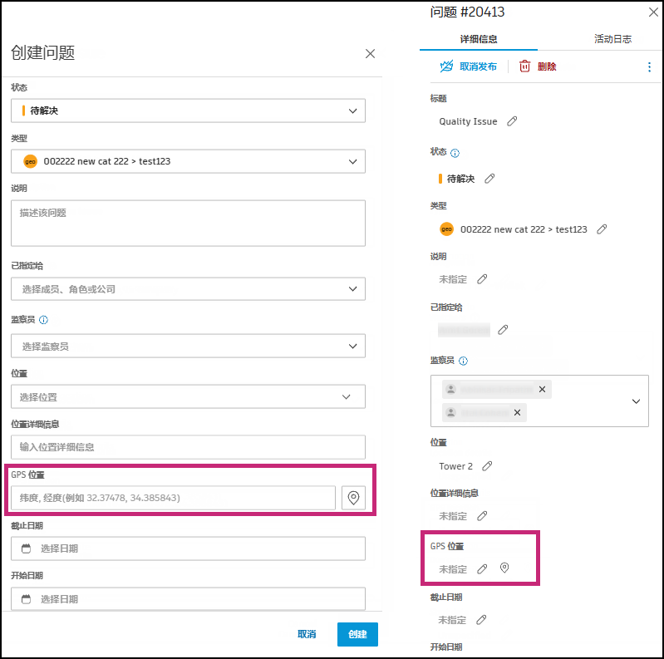
Task: Remove the first watcher chip
Action: click(542, 389)
